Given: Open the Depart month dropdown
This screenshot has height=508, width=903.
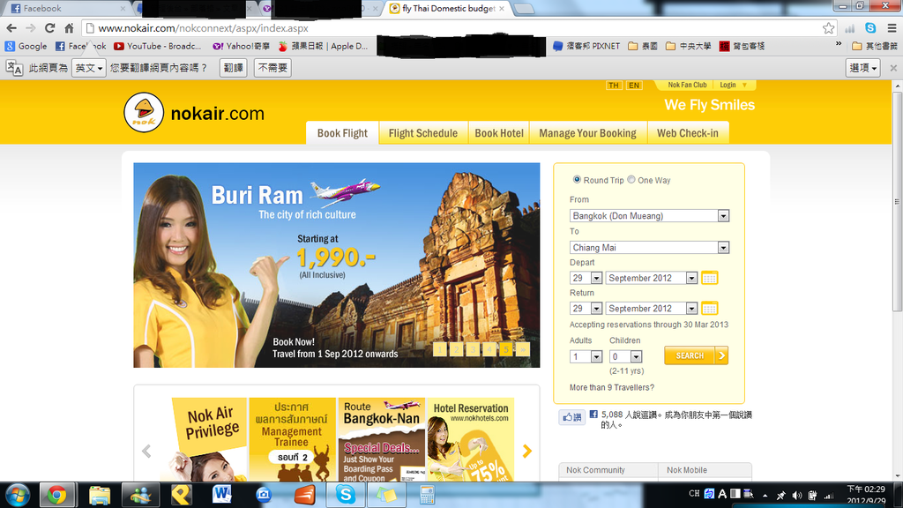Looking at the screenshot, I should [x=652, y=278].
